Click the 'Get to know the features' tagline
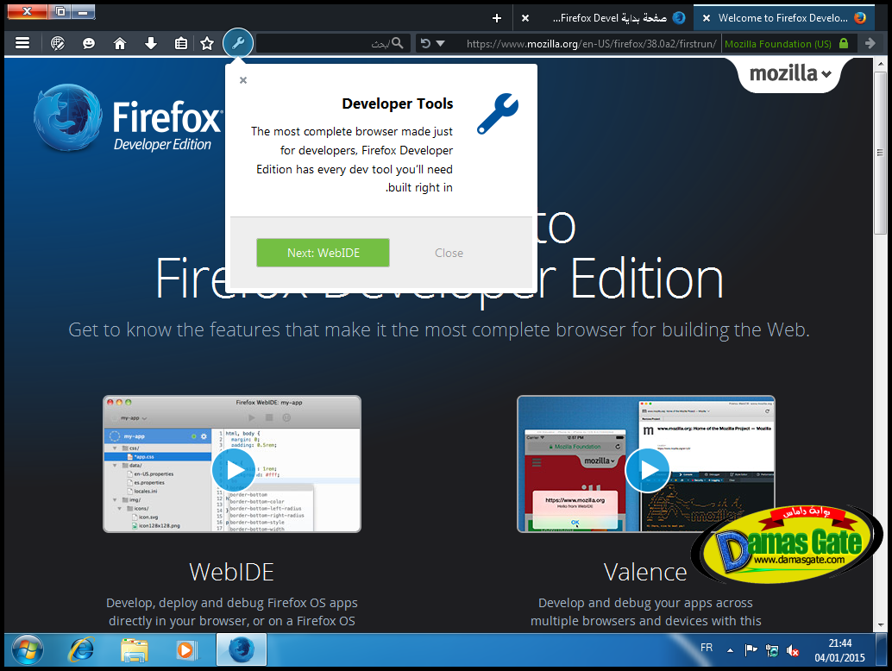This screenshot has height=671, width=892. (438, 329)
